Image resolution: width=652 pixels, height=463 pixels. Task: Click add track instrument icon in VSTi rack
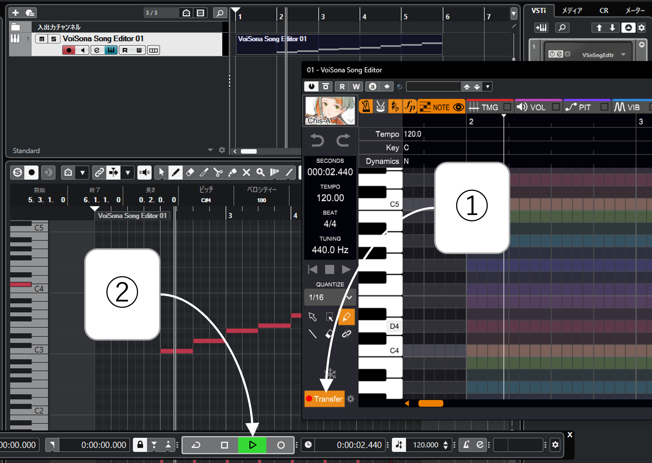[541, 28]
